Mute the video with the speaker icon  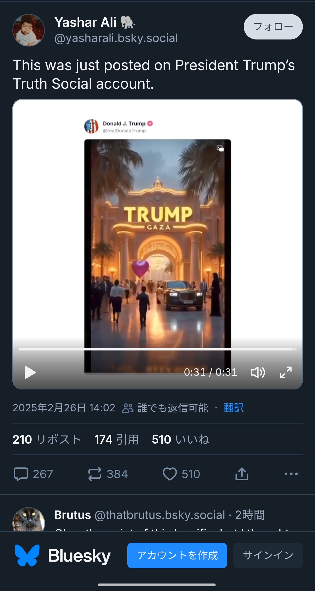coord(258,372)
